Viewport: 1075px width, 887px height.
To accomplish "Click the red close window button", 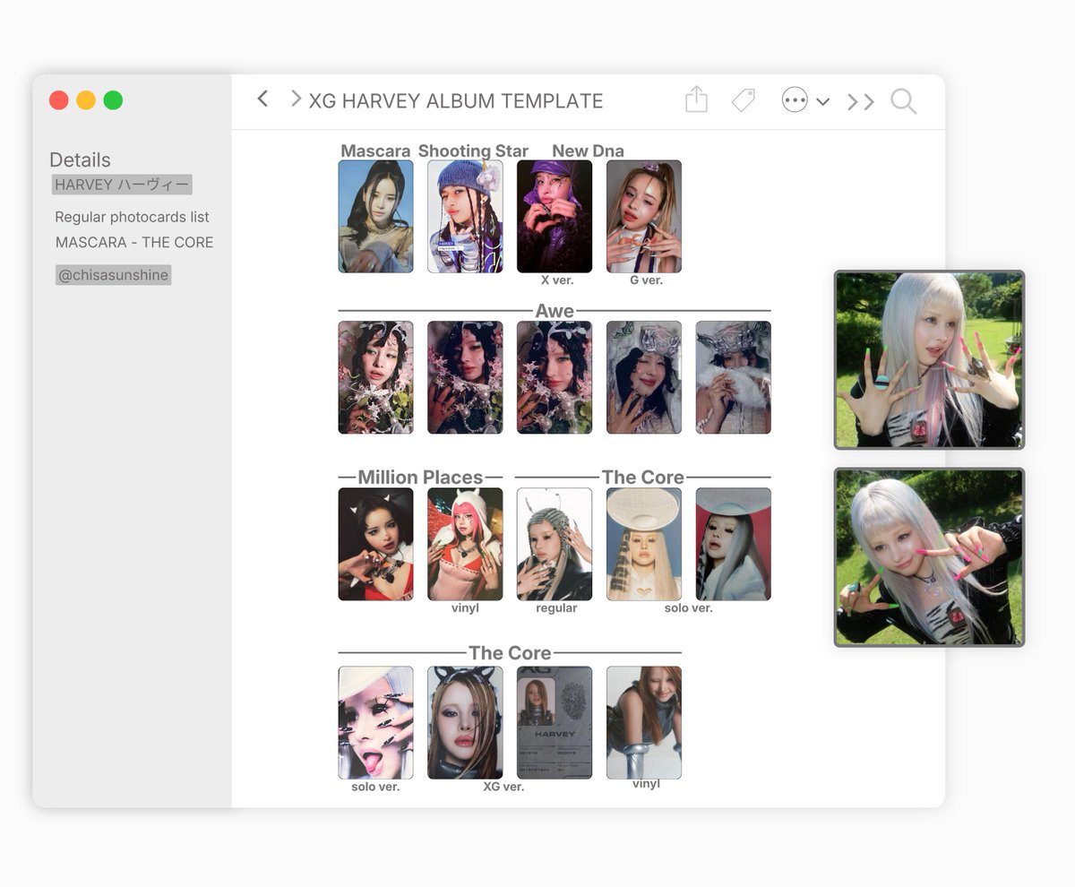I will pyautogui.click(x=59, y=100).
